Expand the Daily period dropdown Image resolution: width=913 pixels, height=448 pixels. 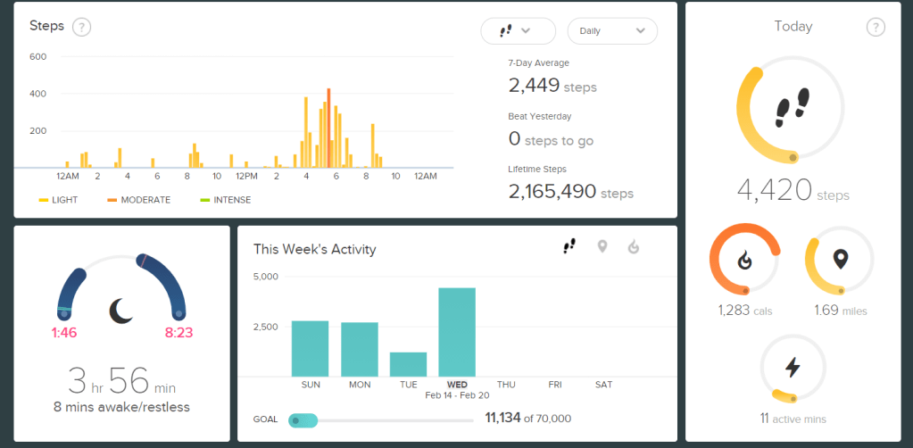pyautogui.click(x=612, y=31)
